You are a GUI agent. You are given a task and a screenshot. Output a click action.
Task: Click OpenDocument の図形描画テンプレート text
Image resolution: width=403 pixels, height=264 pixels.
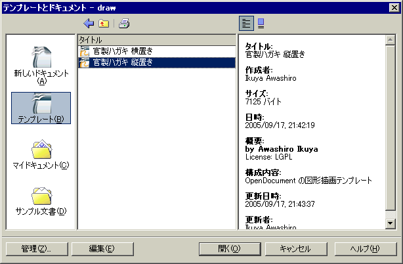[x=308, y=181]
